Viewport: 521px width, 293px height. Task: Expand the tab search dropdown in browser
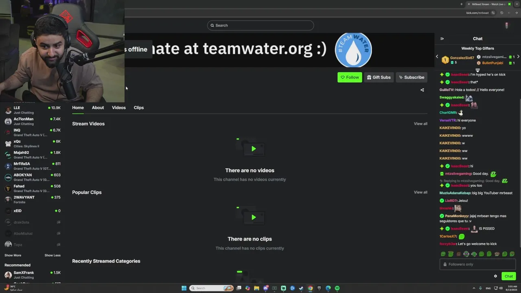517,4
